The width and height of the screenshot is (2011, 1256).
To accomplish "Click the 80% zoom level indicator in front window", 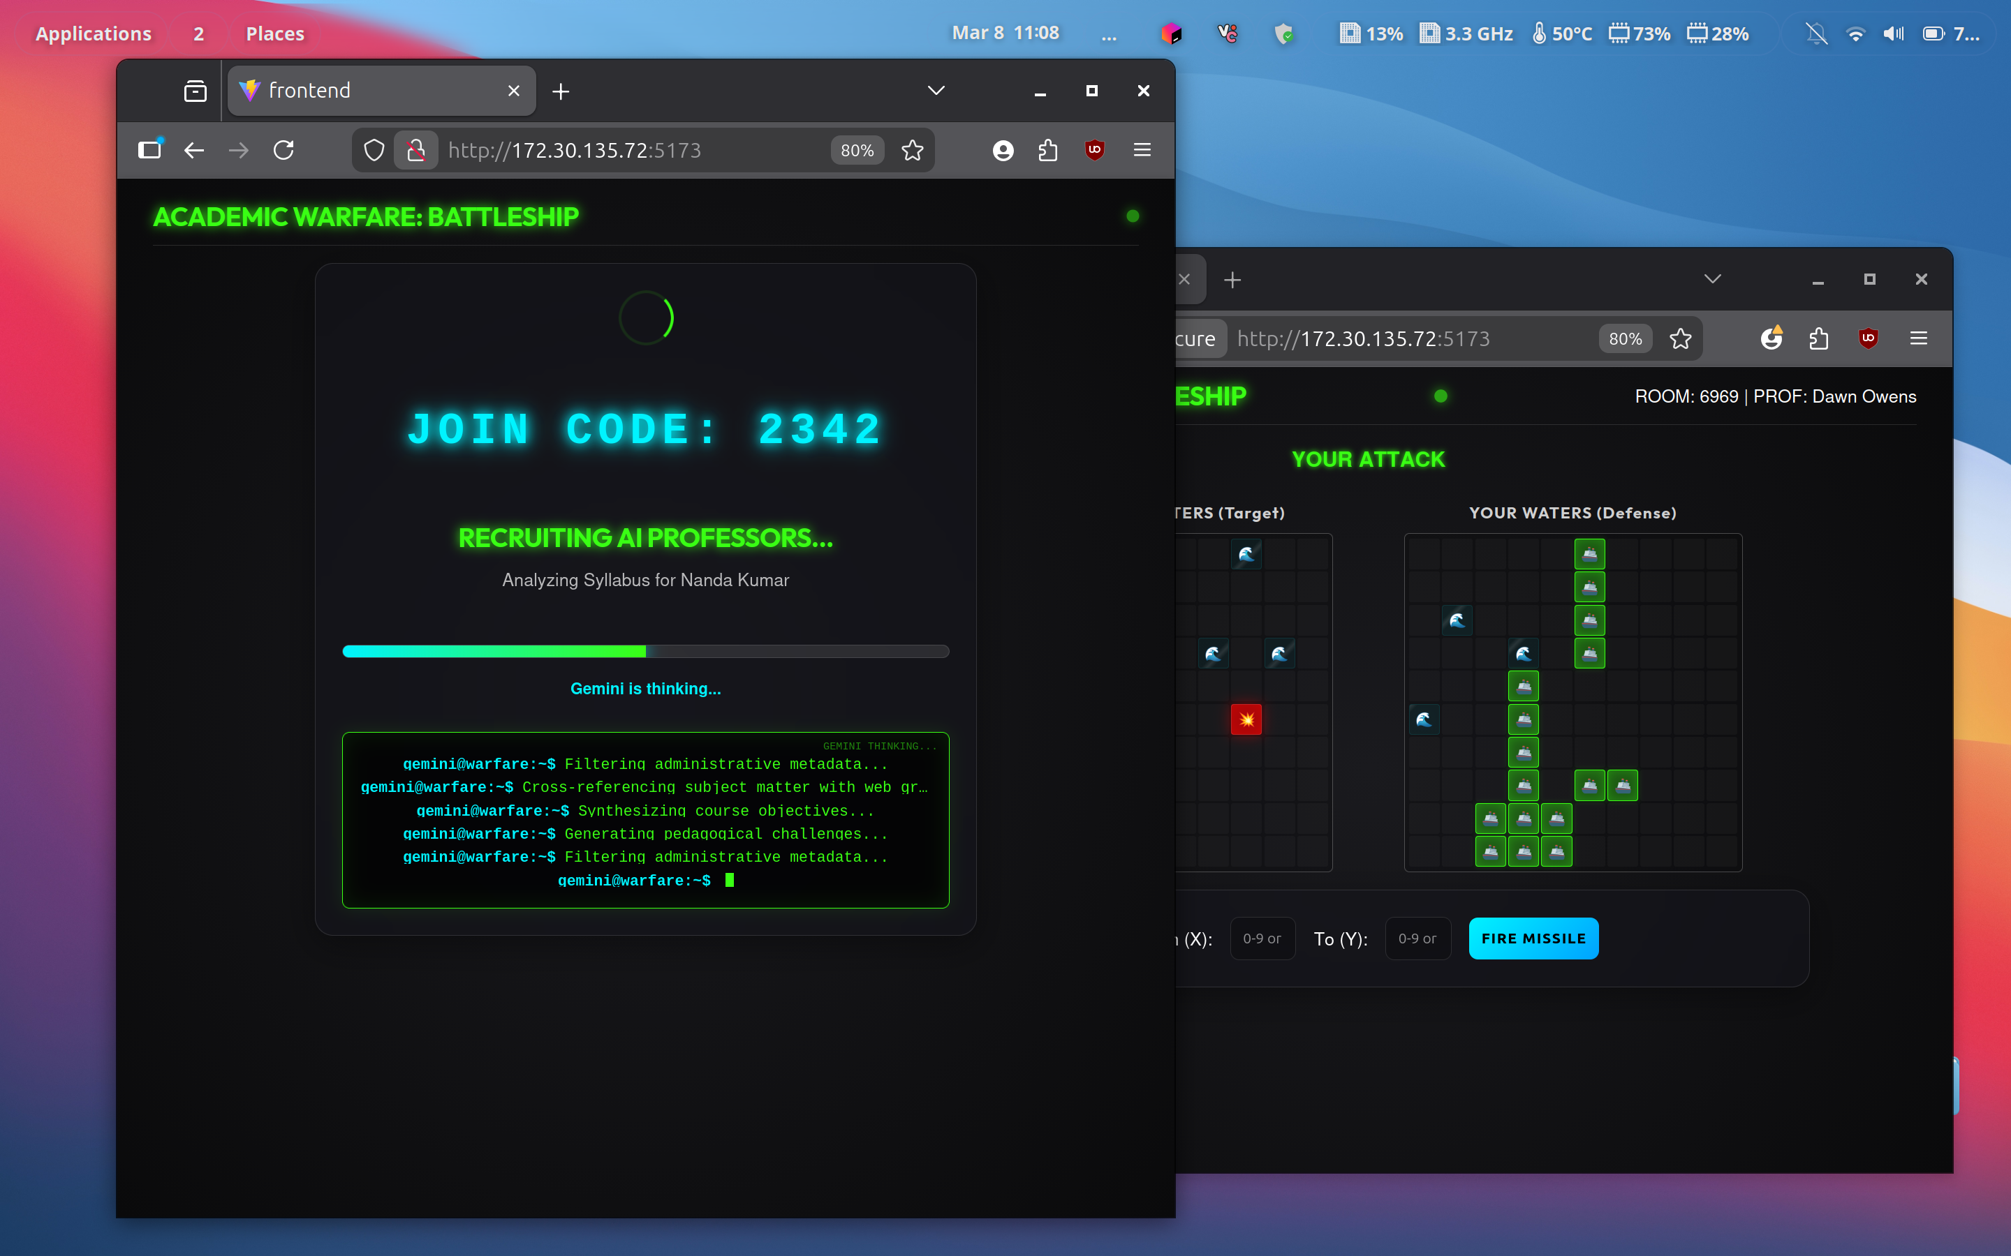I will [x=857, y=150].
